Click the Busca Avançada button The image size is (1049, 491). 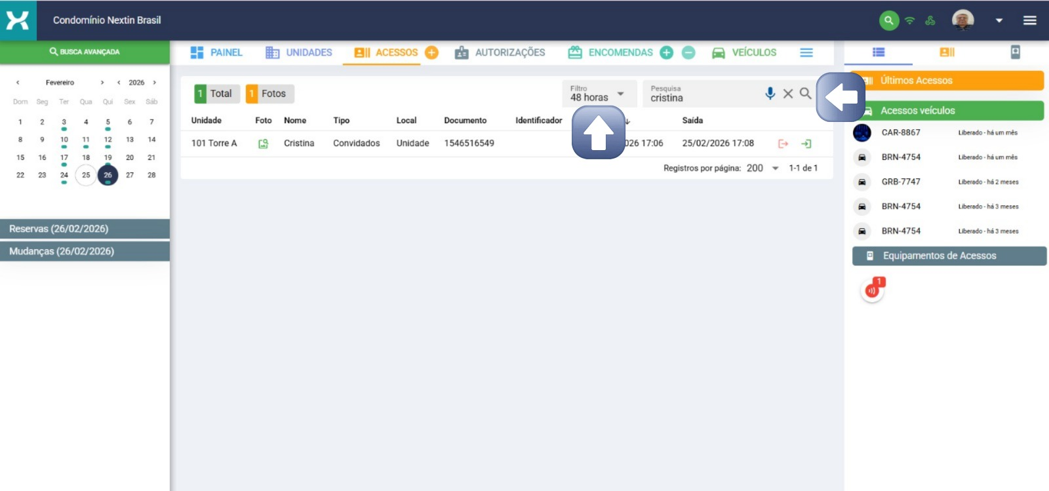pos(85,52)
